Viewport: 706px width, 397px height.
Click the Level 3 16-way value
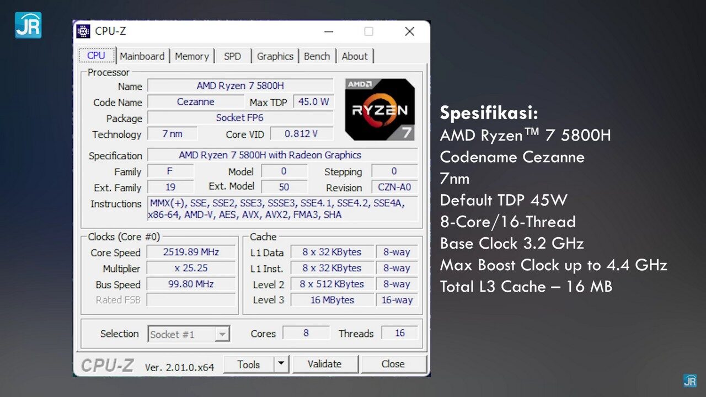(397, 301)
